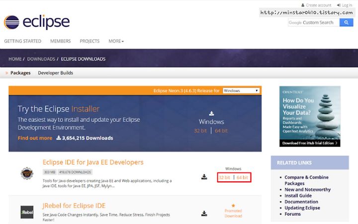Click the Create account user icon

(303, 5)
